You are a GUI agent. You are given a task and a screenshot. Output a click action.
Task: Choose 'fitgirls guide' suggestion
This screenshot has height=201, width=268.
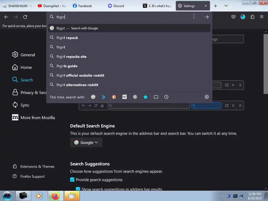pyautogui.click(x=129, y=66)
